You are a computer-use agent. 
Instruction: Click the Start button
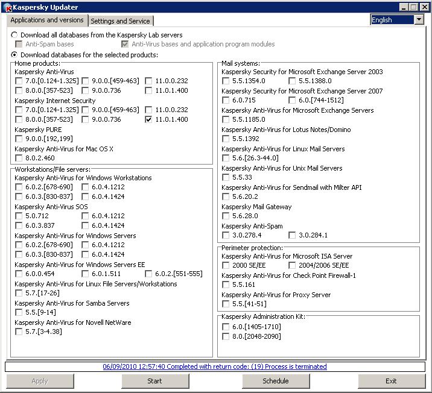[x=155, y=381]
